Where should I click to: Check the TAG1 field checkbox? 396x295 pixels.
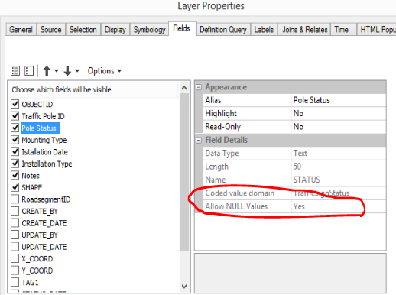pyautogui.click(x=15, y=282)
